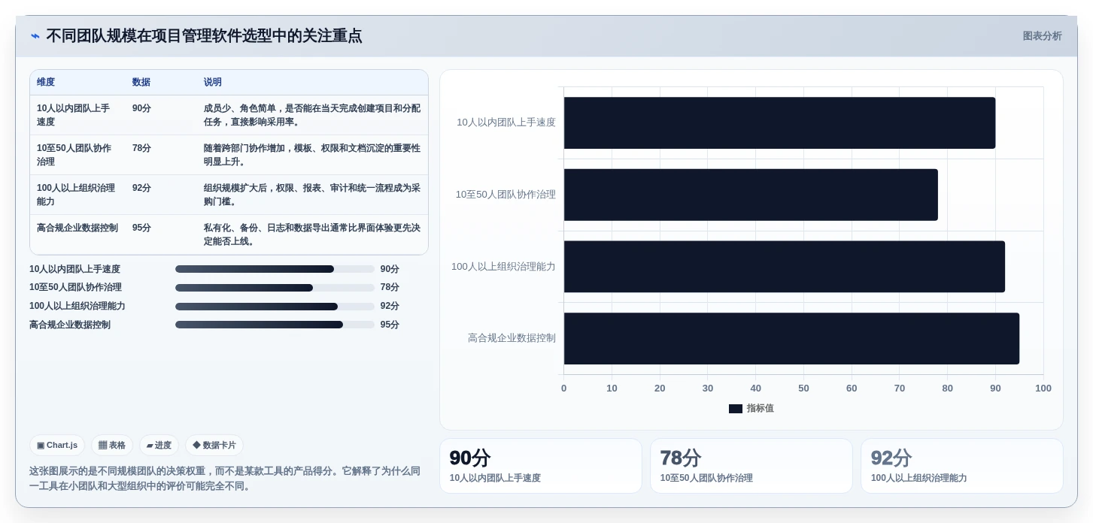Click the chart bar for 100人以上组织治理能力
Screen dimensions: 1093x523
[785, 267]
